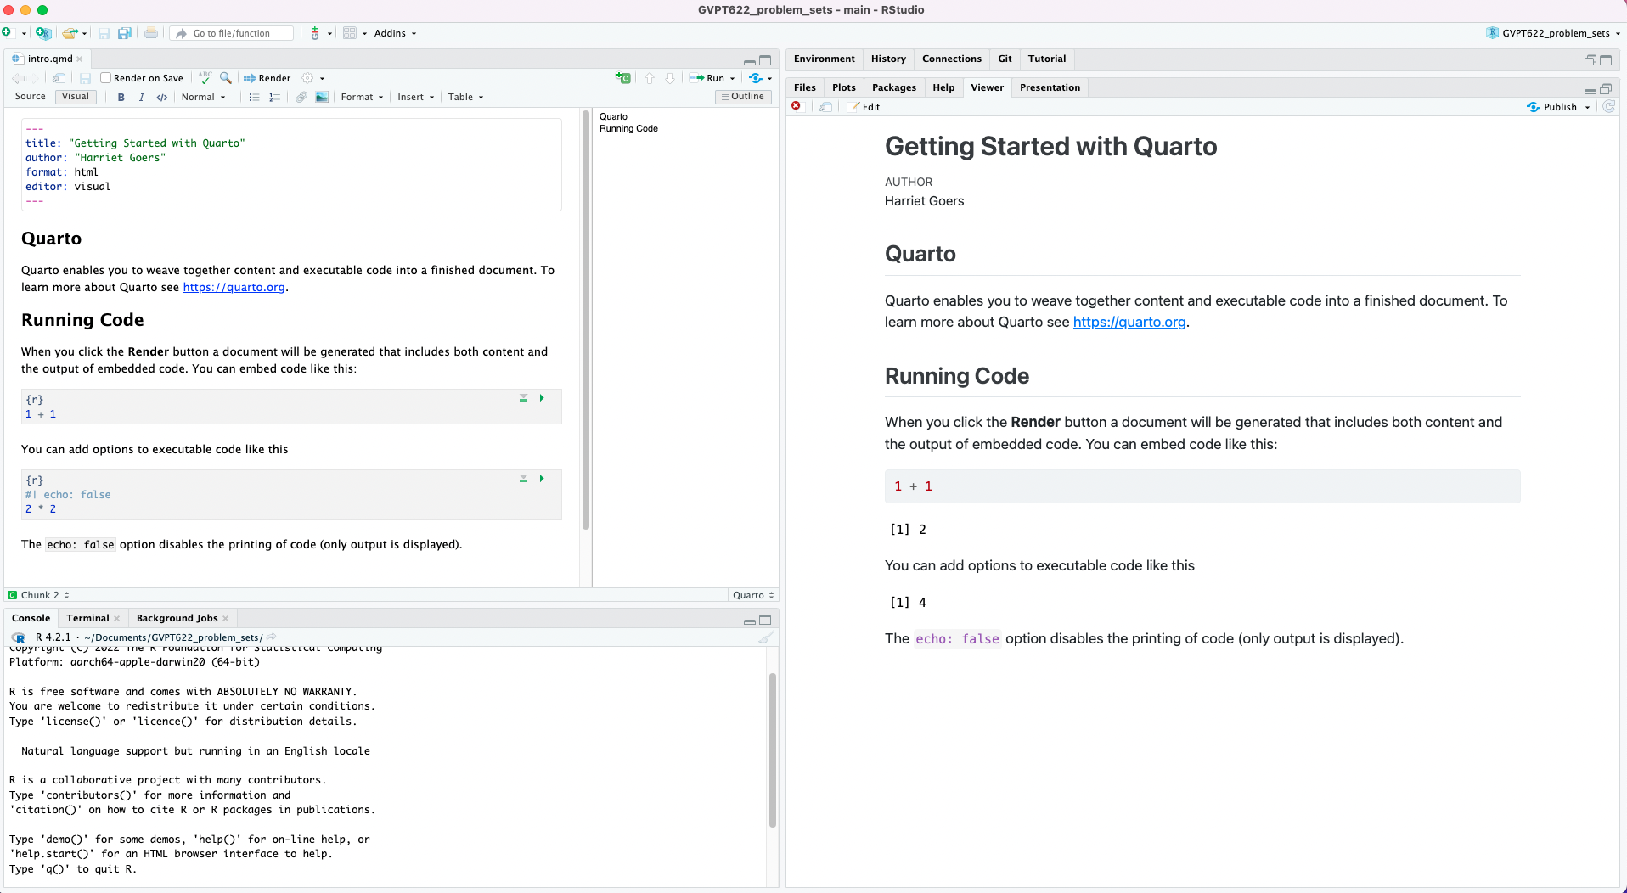
Task: Click the insert new code chunk icon
Action: (624, 78)
